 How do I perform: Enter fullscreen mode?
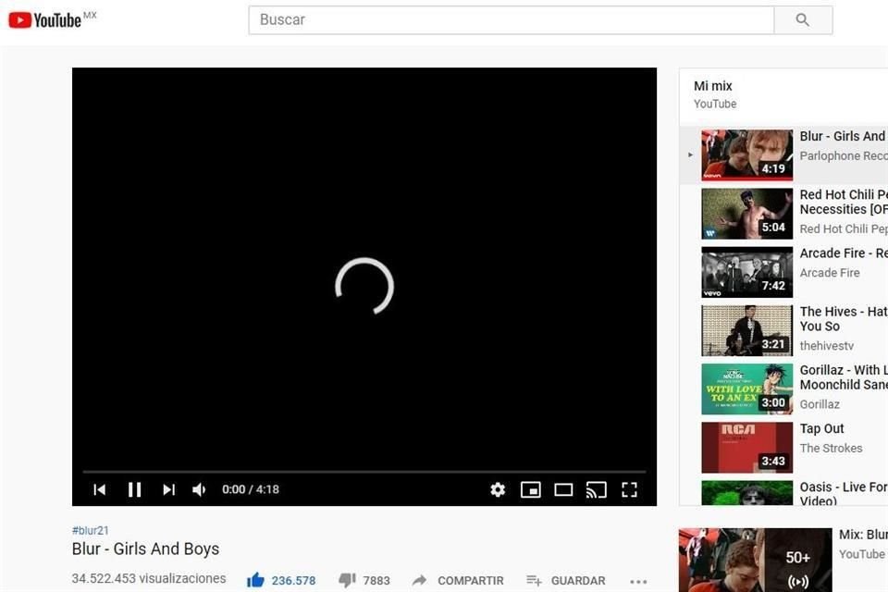pos(629,489)
